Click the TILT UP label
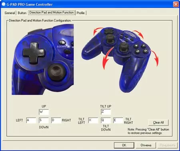The width and height of the screenshot is (180, 151). click(x=106, y=106)
